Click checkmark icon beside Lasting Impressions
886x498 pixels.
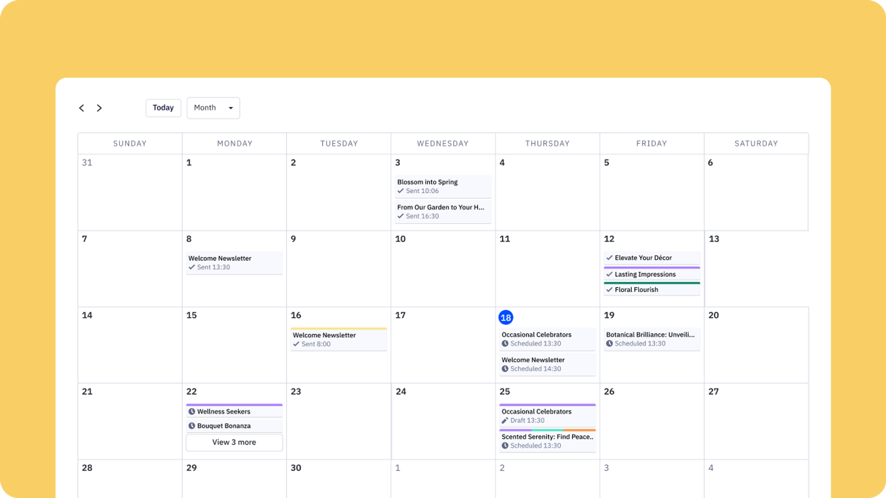(x=609, y=274)
